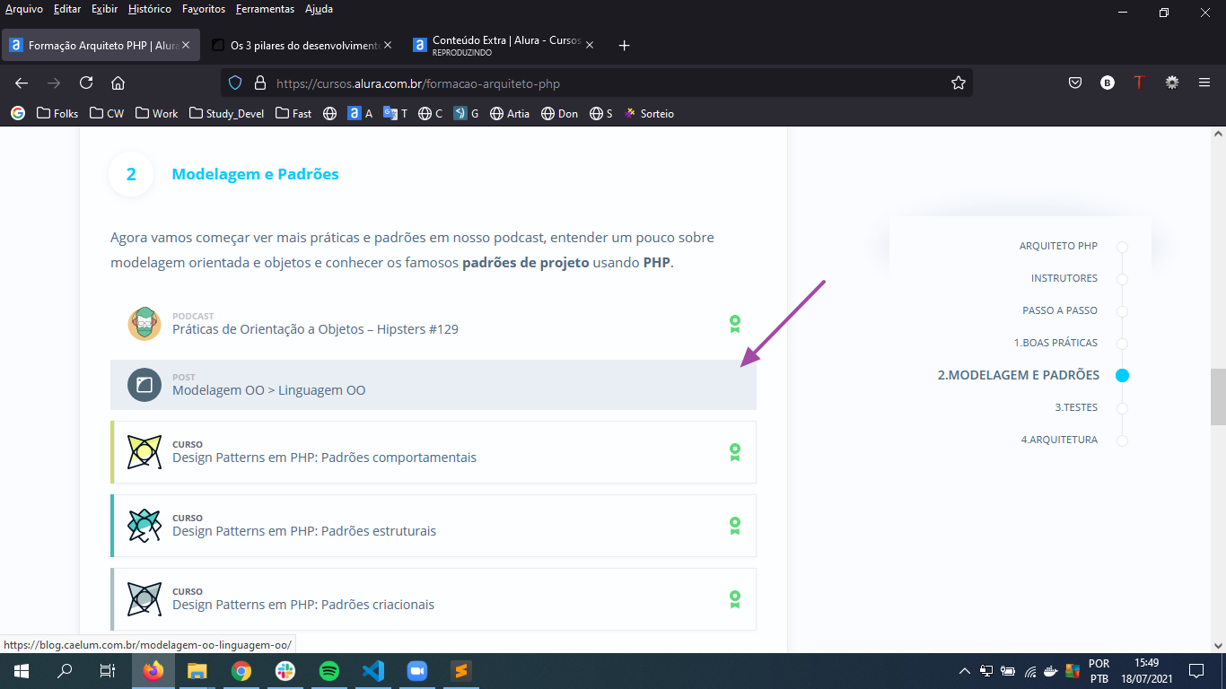Show site security padlock information
The width and height of the screenshot is (1226, 689).
pos(260,83)
